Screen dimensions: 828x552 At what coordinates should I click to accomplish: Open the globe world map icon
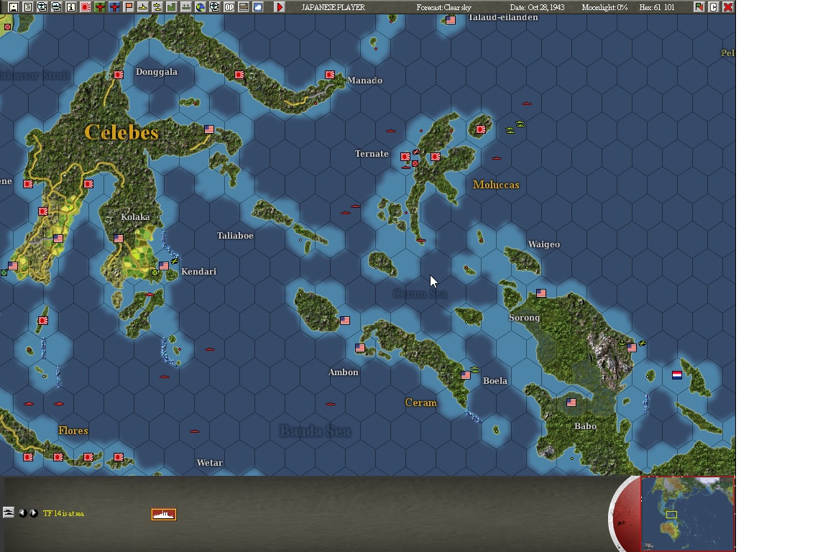(200, 7)
